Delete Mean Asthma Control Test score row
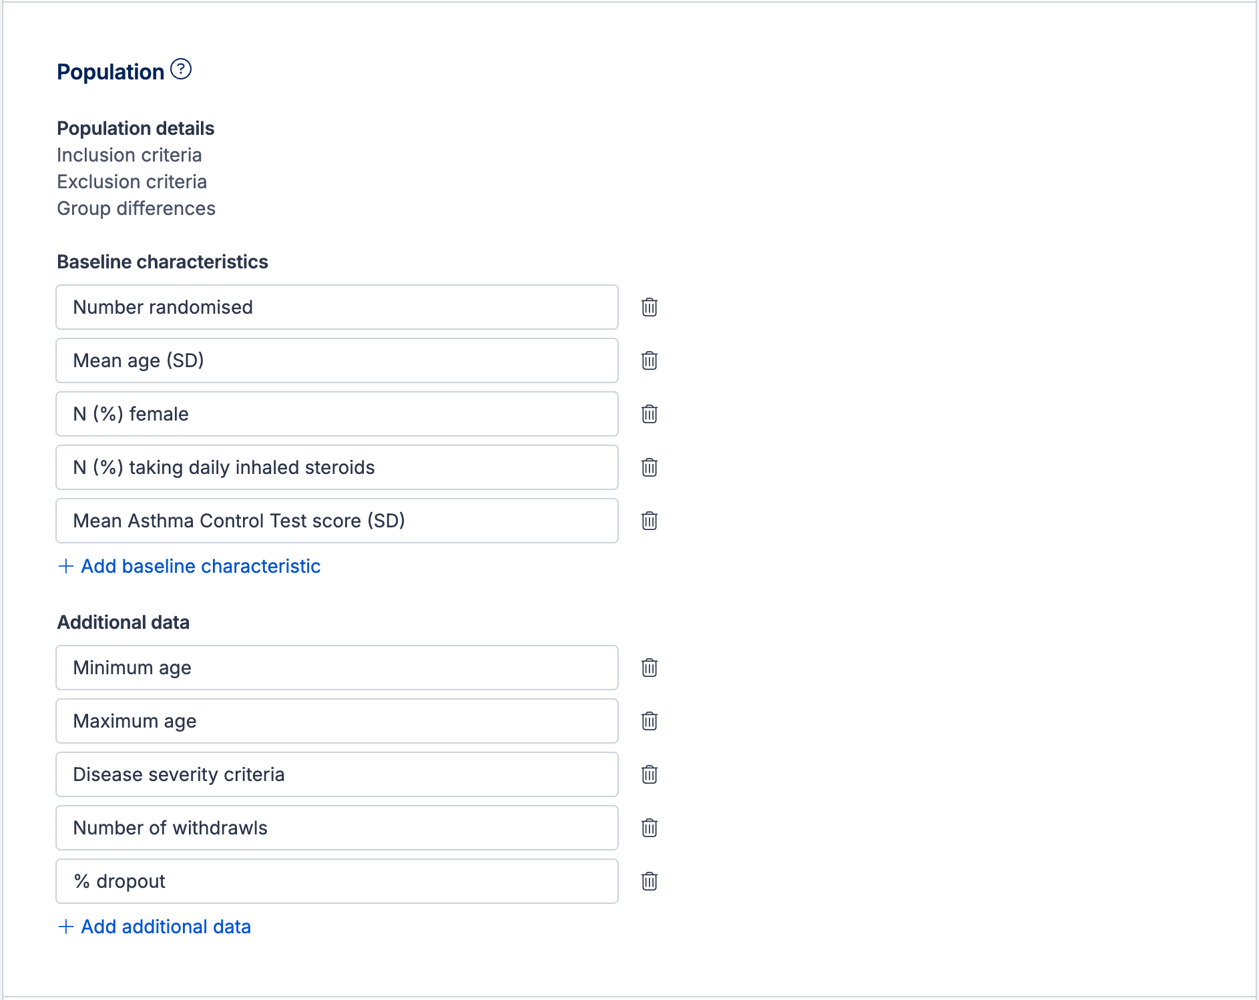This screenshot has height=1000, width=1259. click(650, 521)
